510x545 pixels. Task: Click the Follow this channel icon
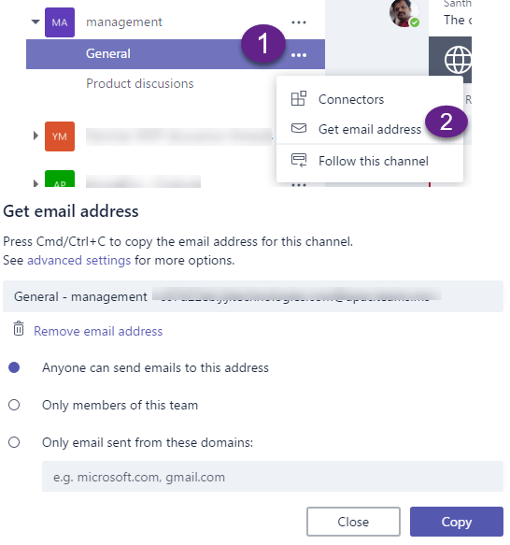[x=298, y=160]
